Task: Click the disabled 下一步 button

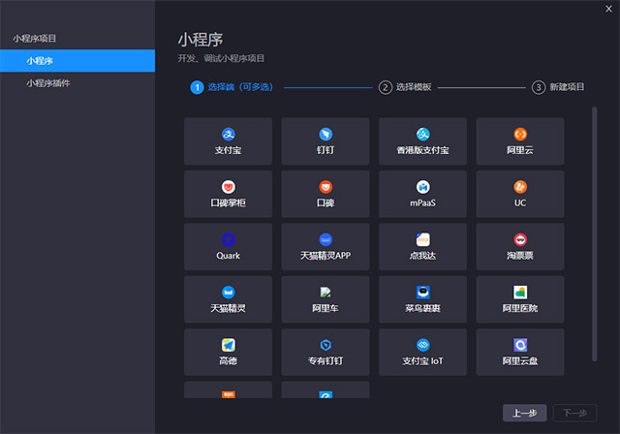Action: pos(574,413)
